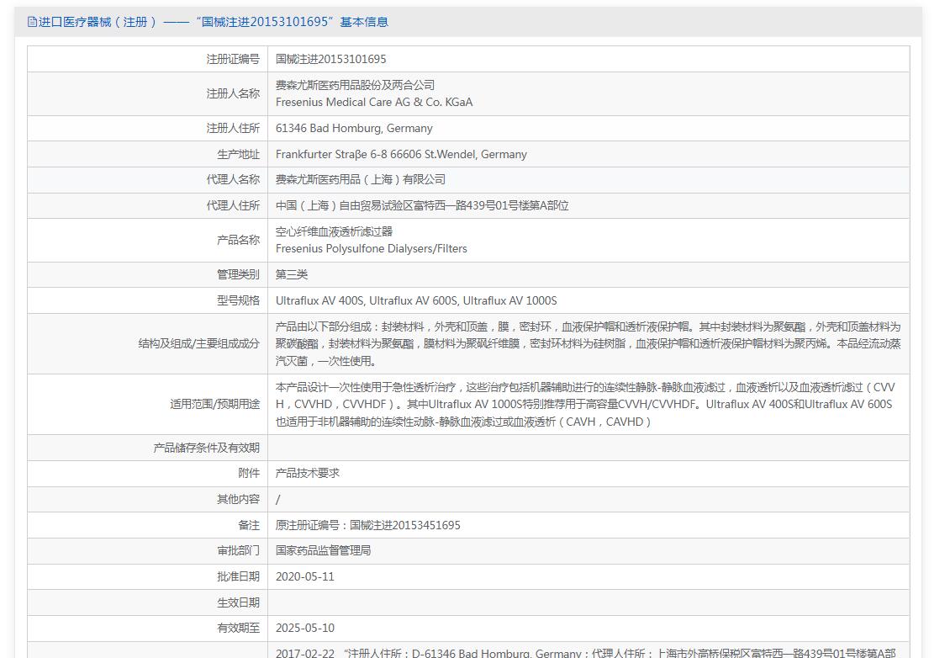Image resolution: width=950 pixels, height=658 pixels.
Task: Click the intended use description mentioning CVVH/CVVHDF
Action: (x=585, y=405)
